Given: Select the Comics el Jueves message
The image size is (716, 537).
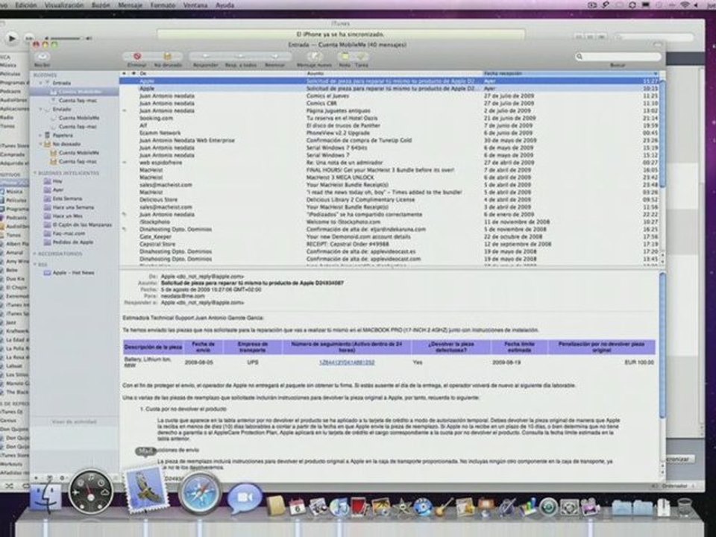Looking at the screenshot, I should coord(389,96).
